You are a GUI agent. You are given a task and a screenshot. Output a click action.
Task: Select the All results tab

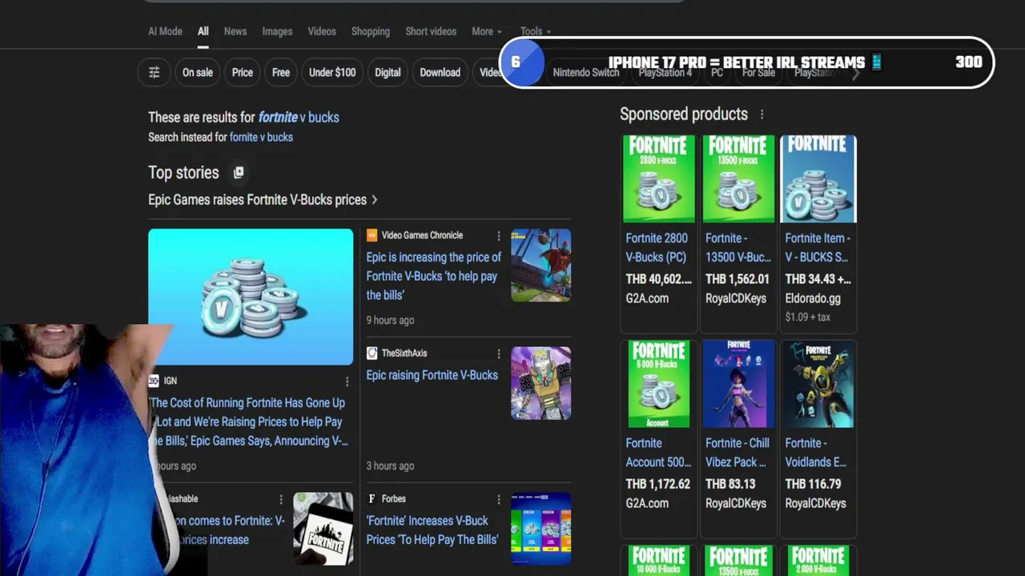click(203, 31)
